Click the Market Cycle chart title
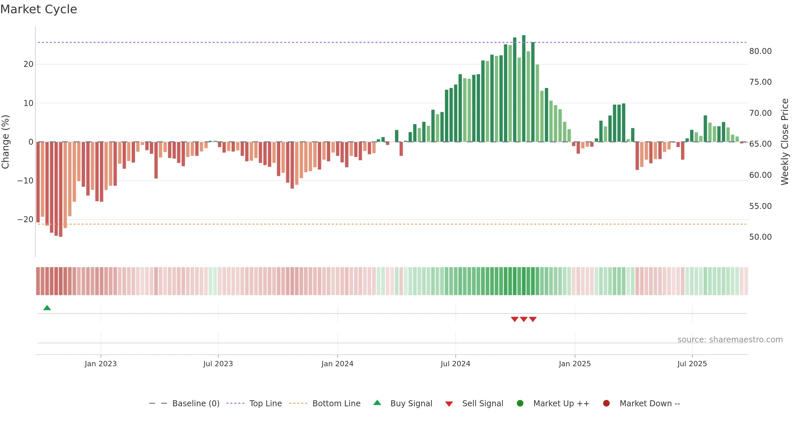The image size is (794, 447). (x=39, y=9)
